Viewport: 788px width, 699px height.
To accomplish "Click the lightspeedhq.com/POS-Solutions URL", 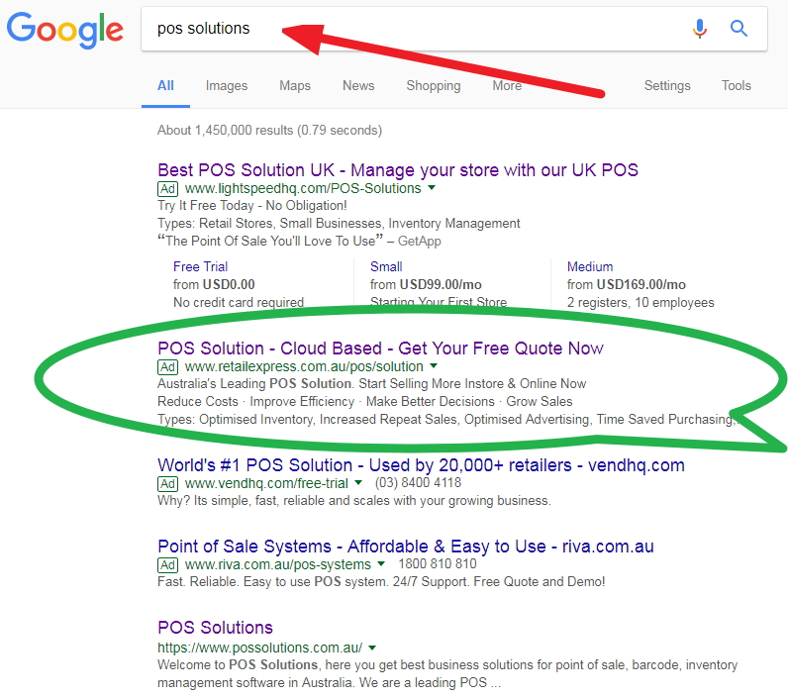I will point(303,188).
